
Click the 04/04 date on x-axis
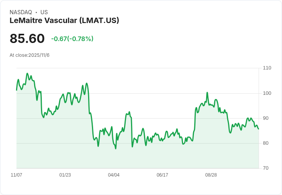[x=114, y=175]
